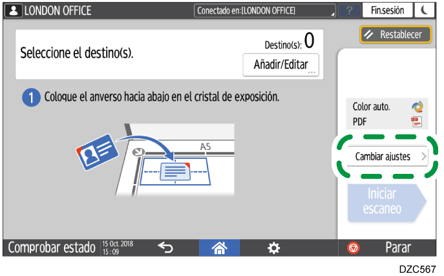Tap the Restablecer reset button
The height and width of the screenshot is (276, 444).
(x=396, y=34)
